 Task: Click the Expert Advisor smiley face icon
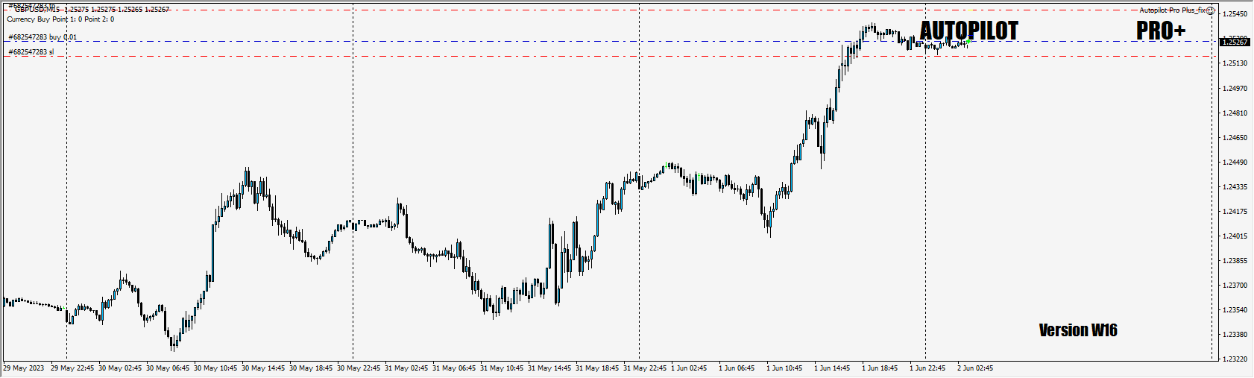1211,10
